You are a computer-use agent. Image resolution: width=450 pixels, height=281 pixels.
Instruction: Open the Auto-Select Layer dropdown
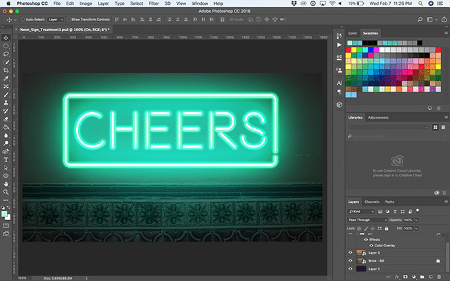[x=55, y=20]
